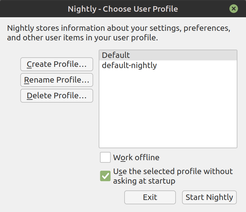The image size is (246, 212).
Task: Choose Delete Profile
Action: click(57, 96)
